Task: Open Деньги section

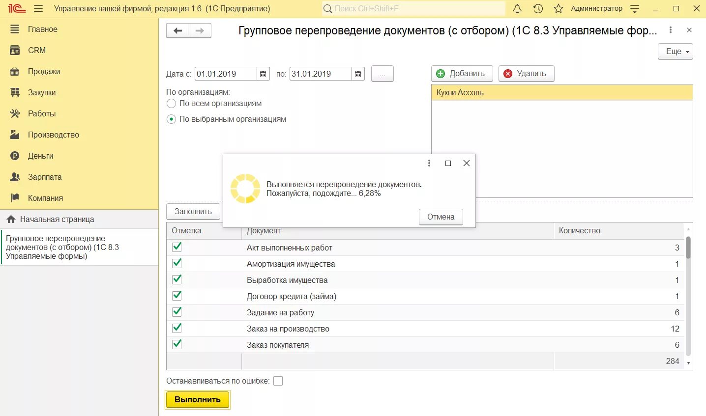Action: pos(40,156)
